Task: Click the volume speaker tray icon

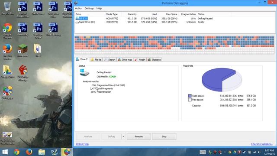Action: (259, 152)
